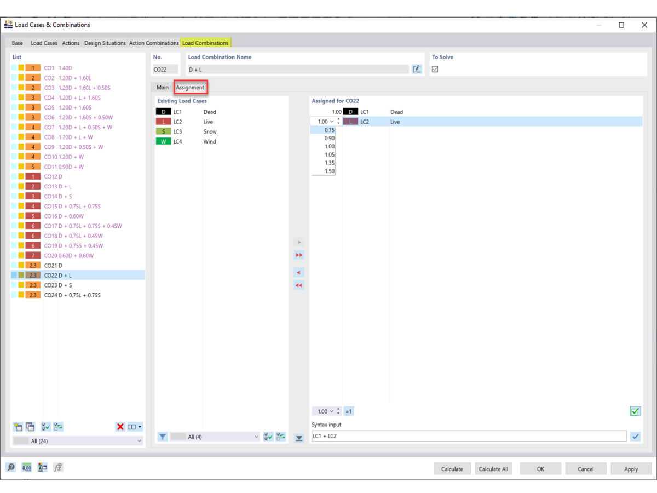Select the Main sub-tab
This screenshot has width=657, height=493.
(163, 88)
